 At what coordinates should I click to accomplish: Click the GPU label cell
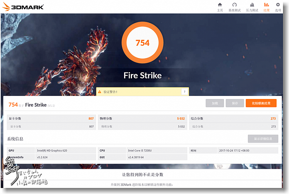(21, 150)
